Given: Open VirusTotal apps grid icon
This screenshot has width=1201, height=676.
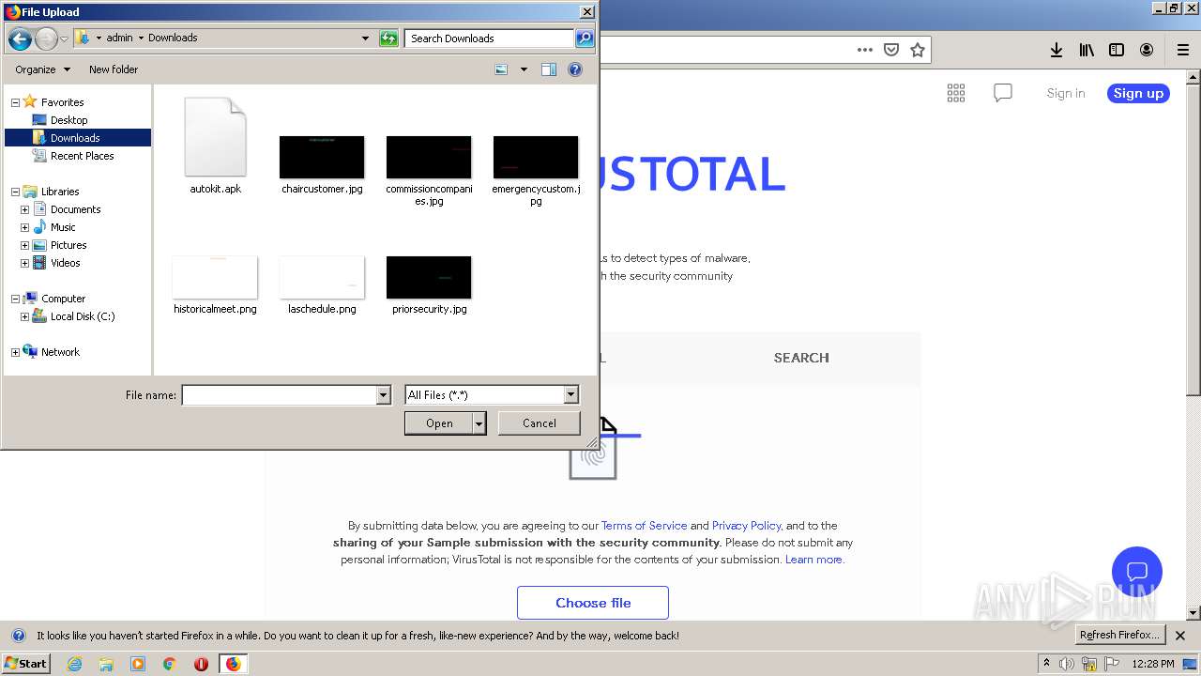Looking at the screenshot, I should pyautogui.click(x=956, y=92).
